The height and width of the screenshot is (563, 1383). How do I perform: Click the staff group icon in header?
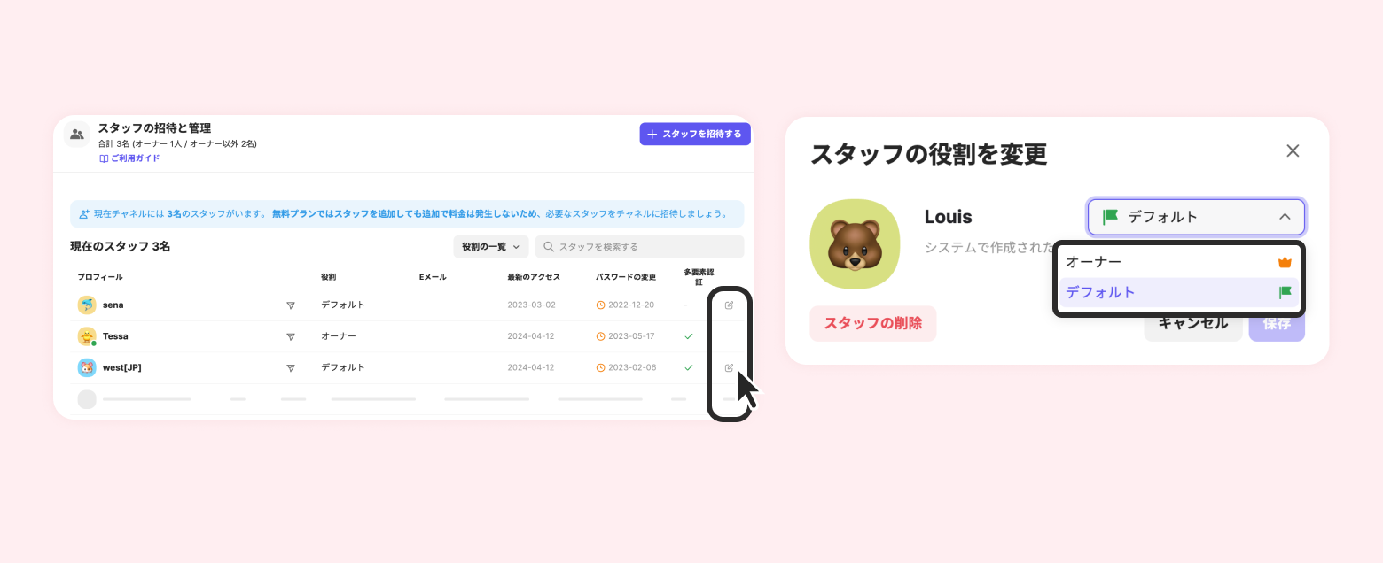(77, 135)
